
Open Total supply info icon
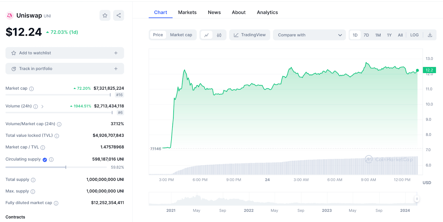pos(33,180)
